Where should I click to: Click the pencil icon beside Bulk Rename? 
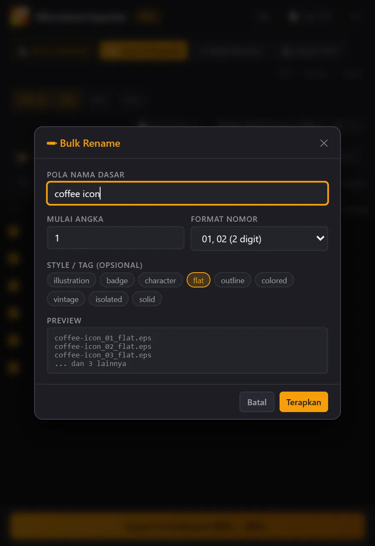click(52, 143)
